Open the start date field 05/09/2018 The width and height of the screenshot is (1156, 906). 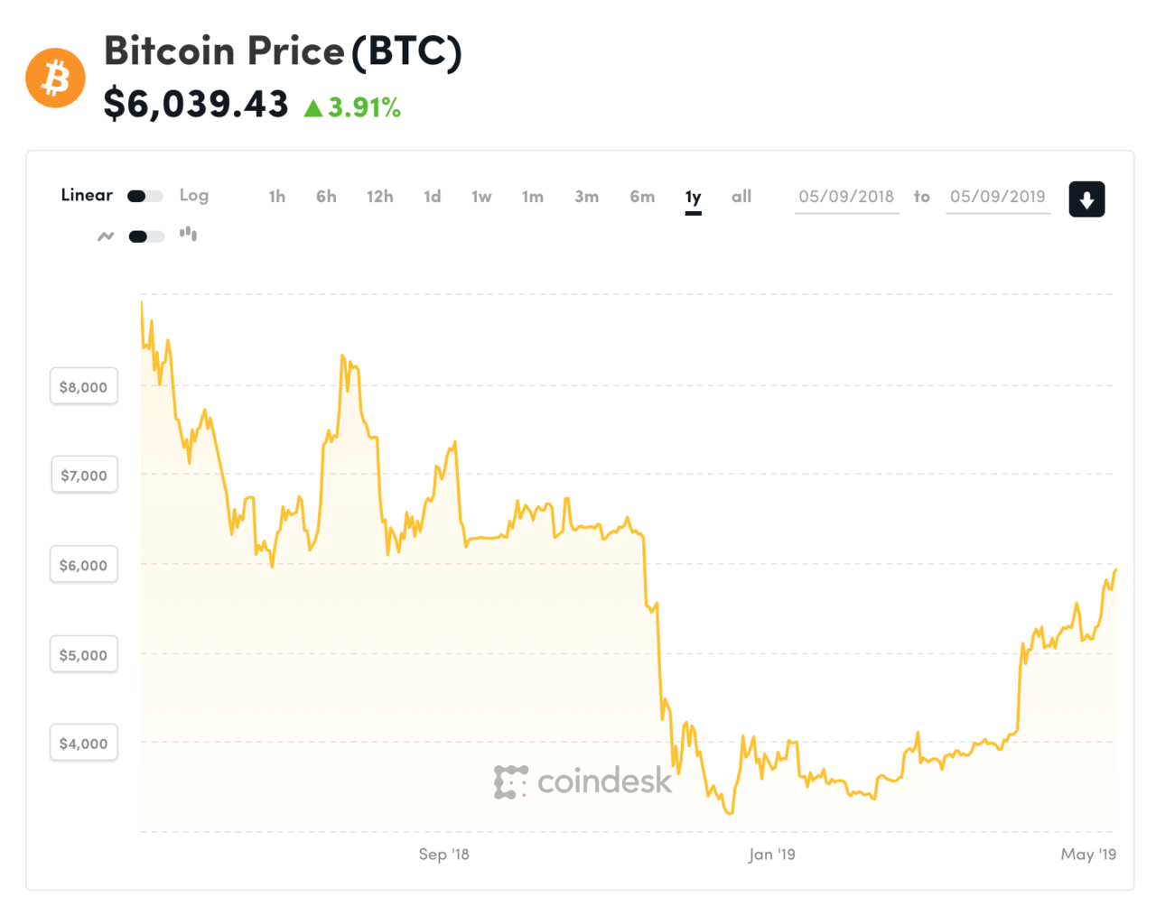(x=846, y=197)
